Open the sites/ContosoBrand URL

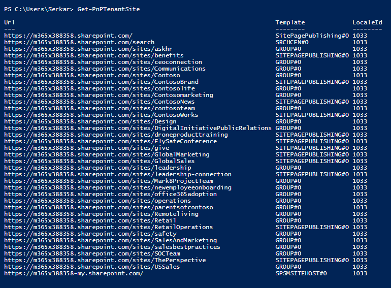pyautogui.click(x=101, y=82)
